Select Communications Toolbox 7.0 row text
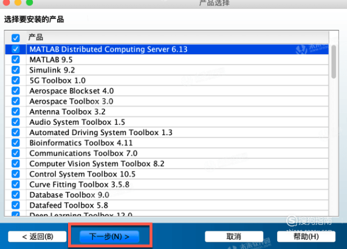 (83, 153)
